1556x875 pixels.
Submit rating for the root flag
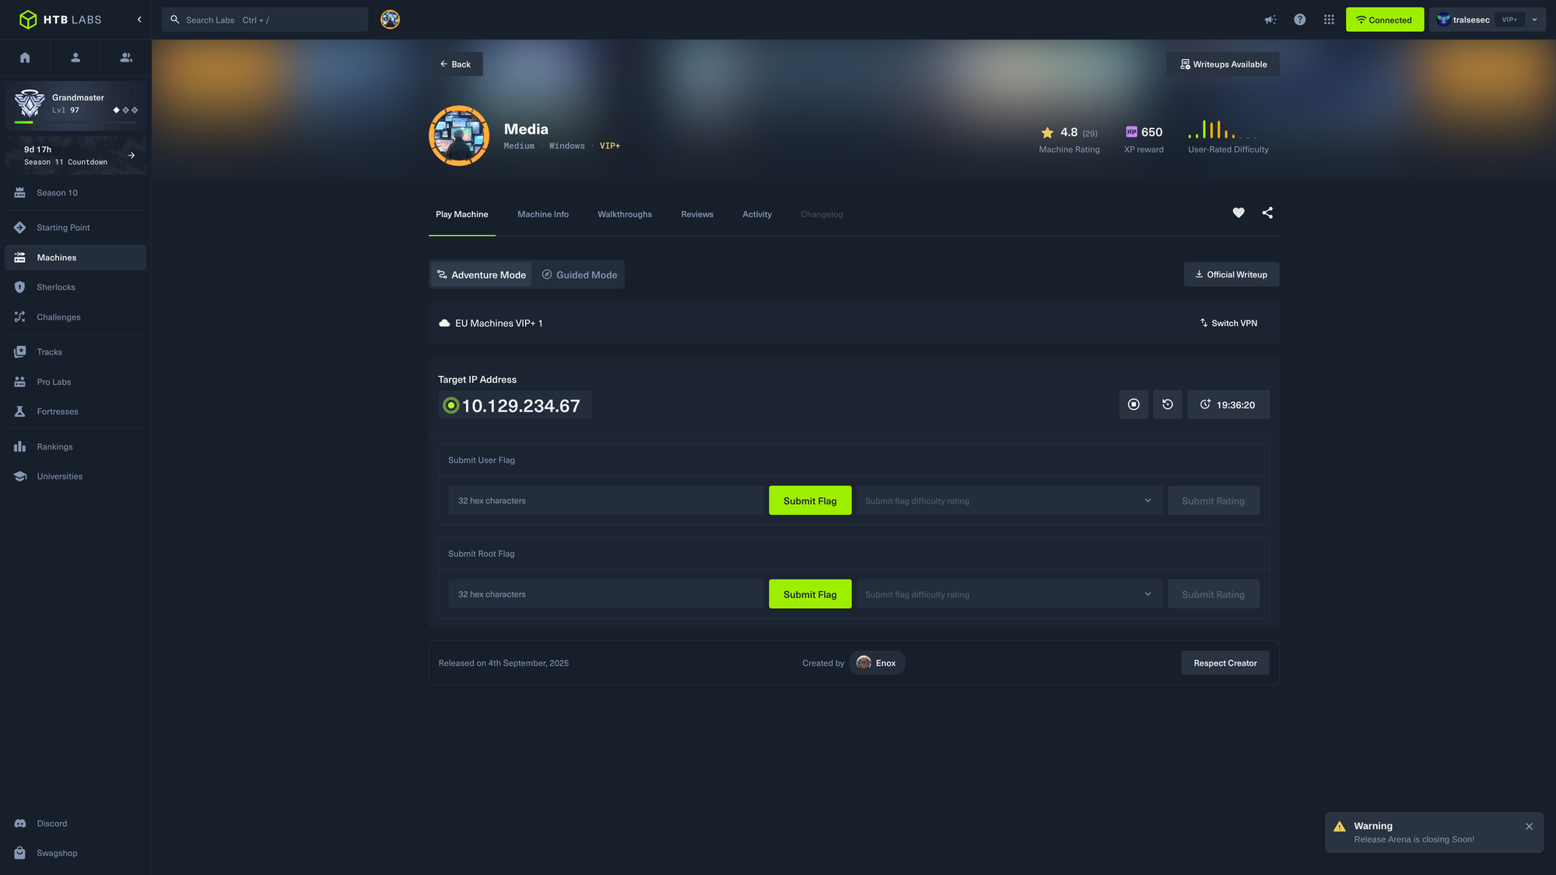pos(1214,594)
